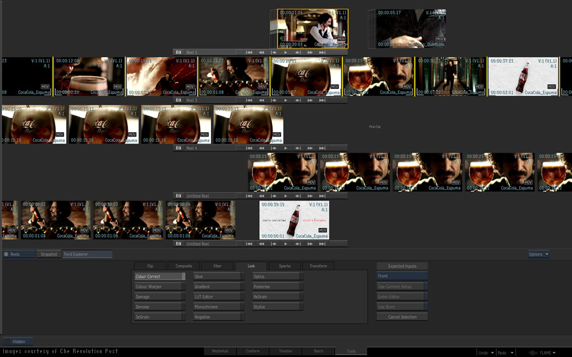Click the camera snapshot icon on Reel 1
Screen dimensions: 572x357
click(x=179, y=52)
